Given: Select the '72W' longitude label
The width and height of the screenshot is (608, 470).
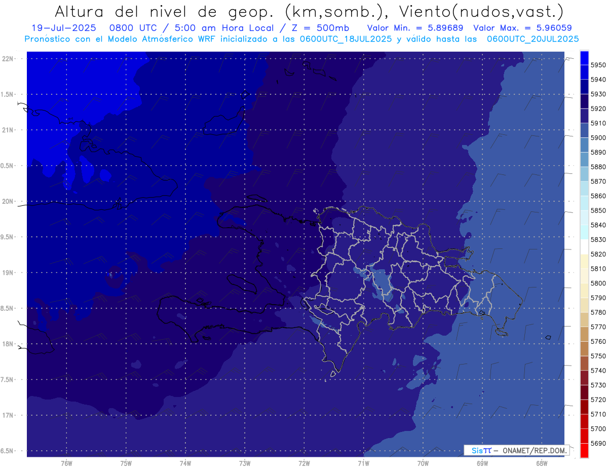Looking at the screenshot, I should (x=305, y=463).
